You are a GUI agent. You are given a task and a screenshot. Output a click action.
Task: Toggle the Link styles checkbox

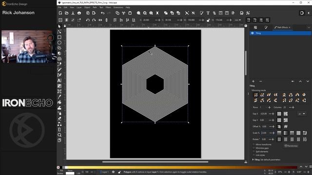(253, 155)
